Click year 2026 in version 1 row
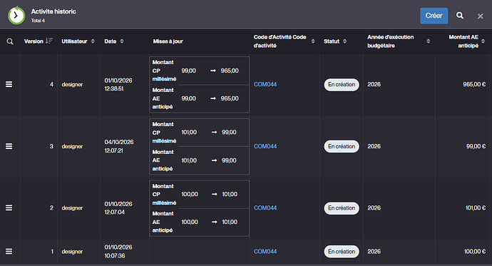The height and width of the screenshot is (266, 492). pyautogui.click(x=374, y=252)
